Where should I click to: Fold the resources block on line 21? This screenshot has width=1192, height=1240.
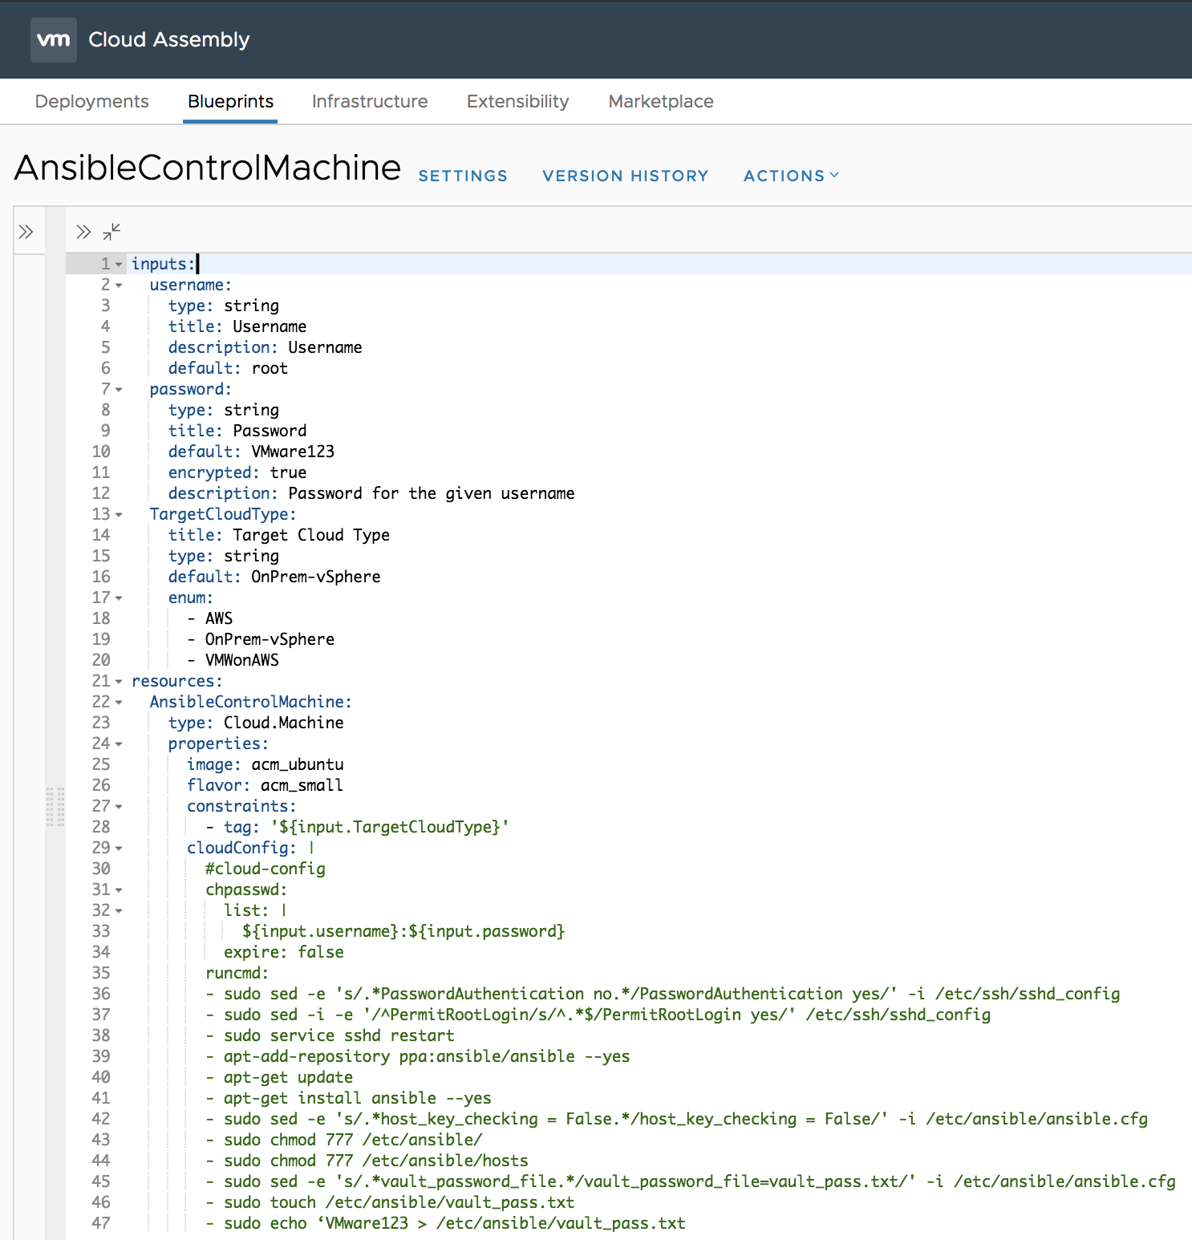tap(119, 682)
